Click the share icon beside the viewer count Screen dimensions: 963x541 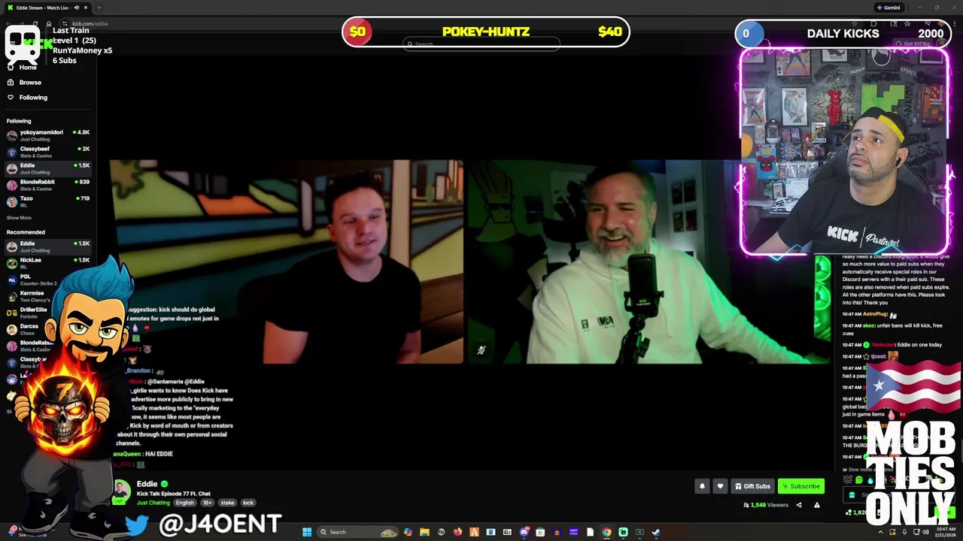[799, 505]
